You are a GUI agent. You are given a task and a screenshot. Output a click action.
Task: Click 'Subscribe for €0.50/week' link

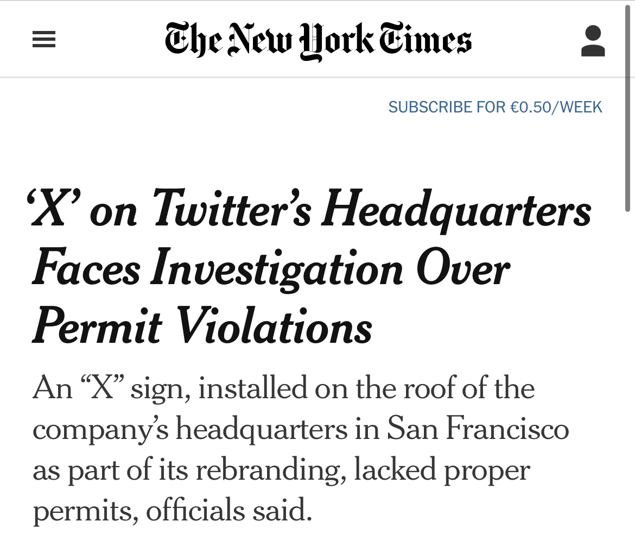(495, 107)
